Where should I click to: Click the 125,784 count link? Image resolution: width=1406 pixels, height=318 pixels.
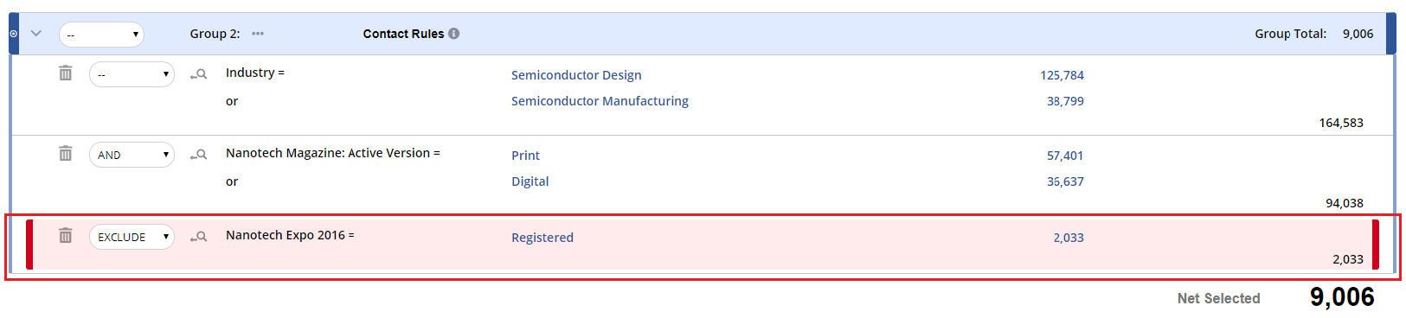coord(1062,75)
